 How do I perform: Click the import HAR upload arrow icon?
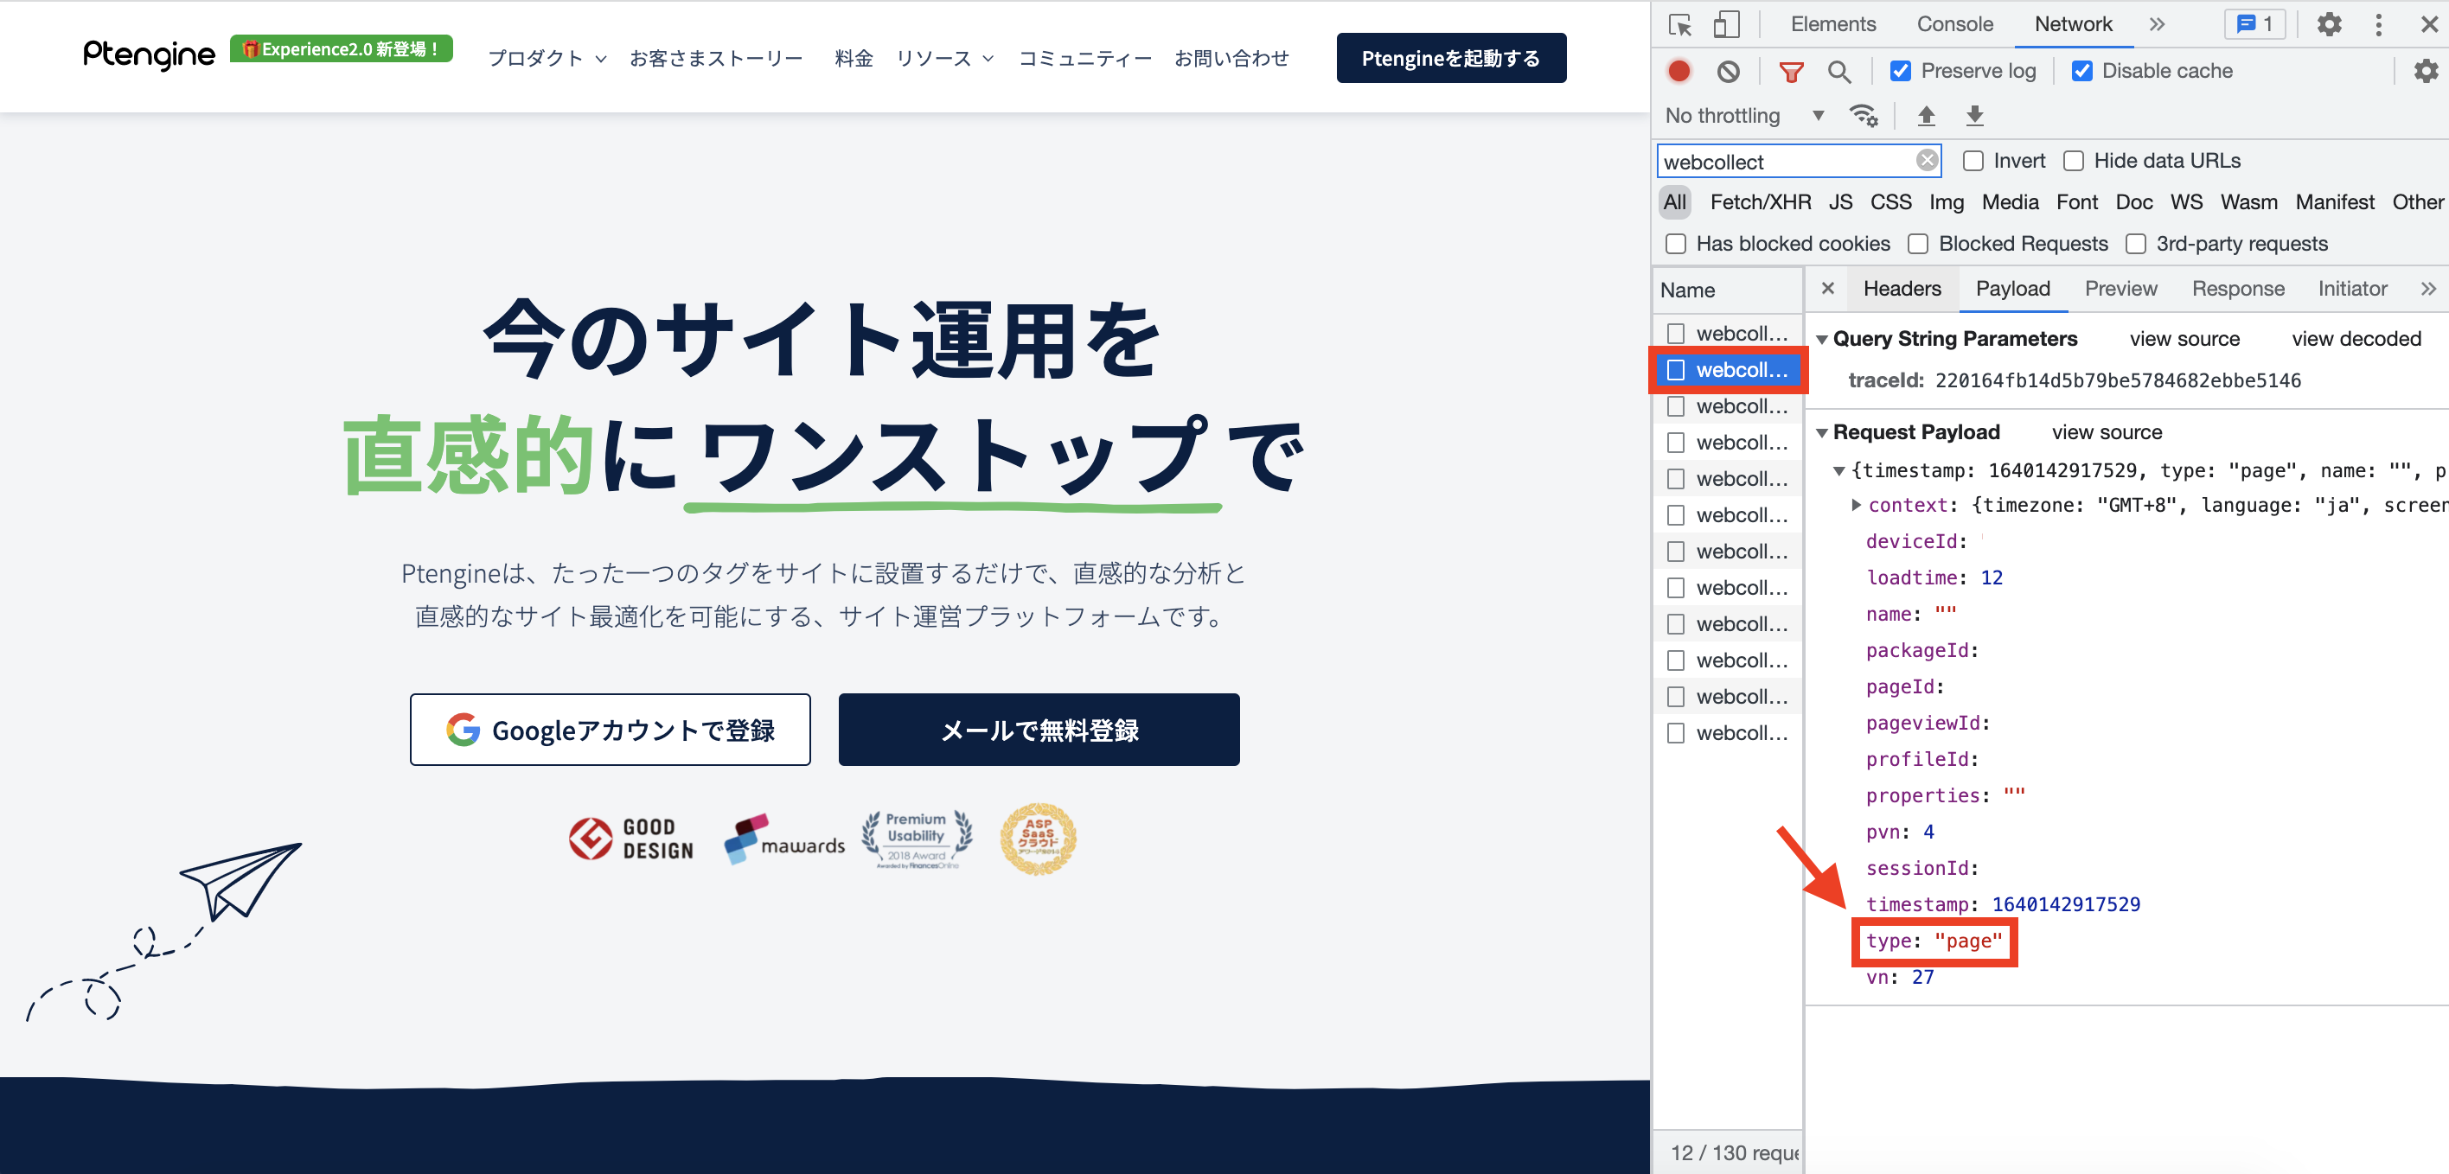coord(1926,116)
